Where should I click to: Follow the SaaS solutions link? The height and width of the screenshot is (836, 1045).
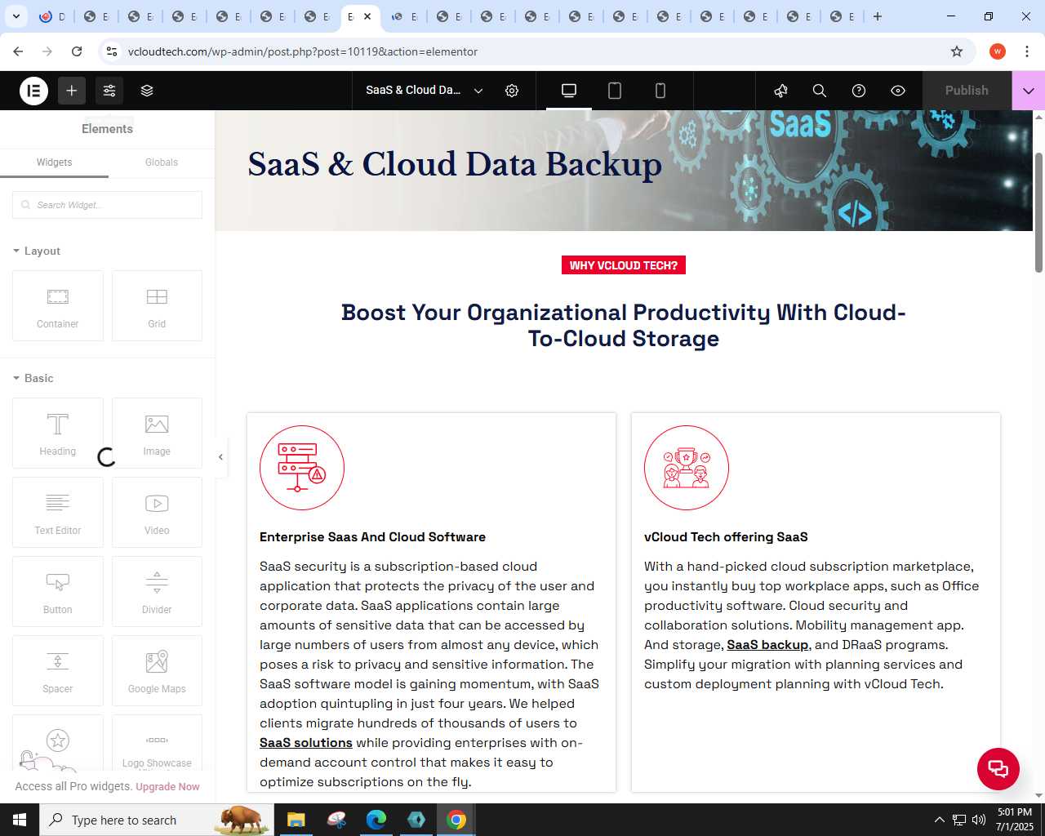point(306,743)
